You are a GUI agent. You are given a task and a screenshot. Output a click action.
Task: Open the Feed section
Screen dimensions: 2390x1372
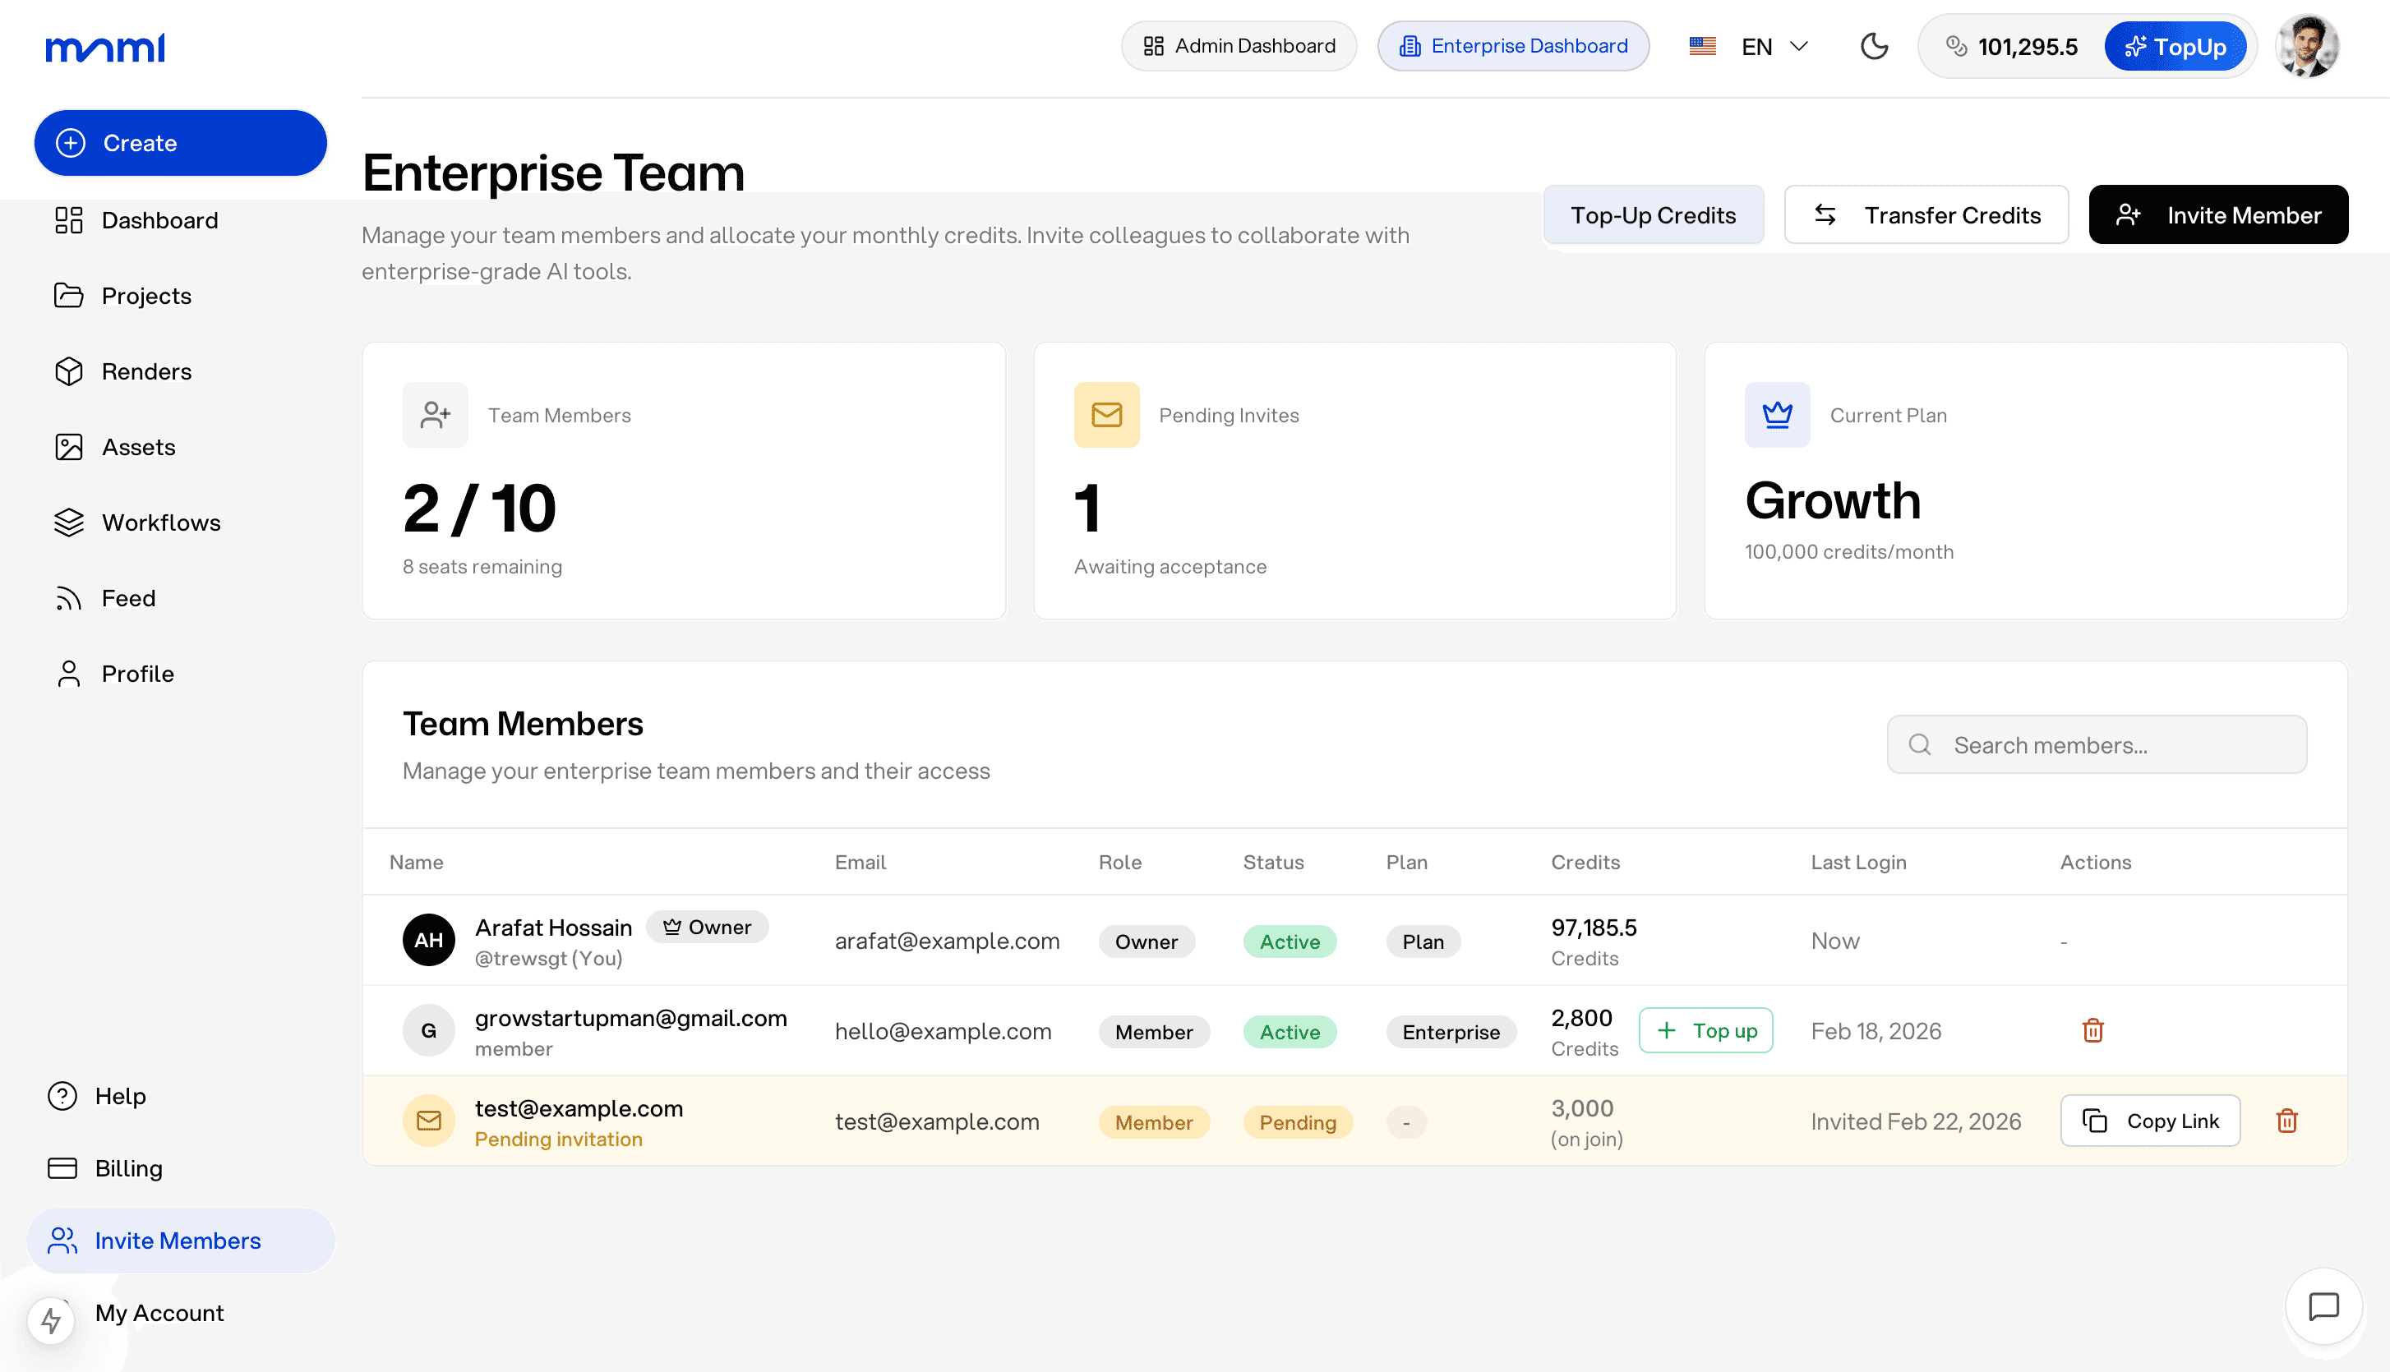(128, 597)
